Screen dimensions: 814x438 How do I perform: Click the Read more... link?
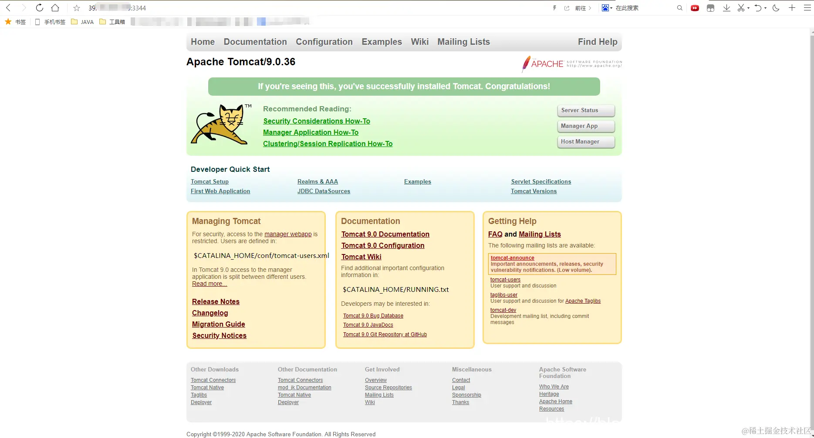coord(209,284)
